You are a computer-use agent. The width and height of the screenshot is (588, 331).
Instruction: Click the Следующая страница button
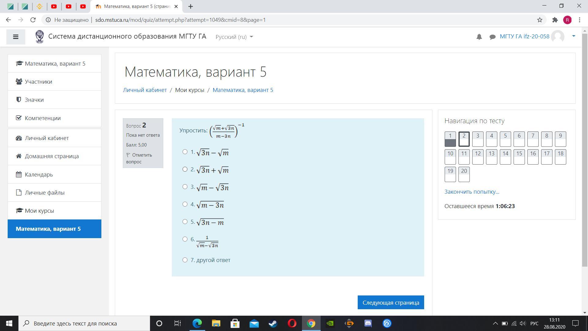pyautogui.click(x=390, y=302)
